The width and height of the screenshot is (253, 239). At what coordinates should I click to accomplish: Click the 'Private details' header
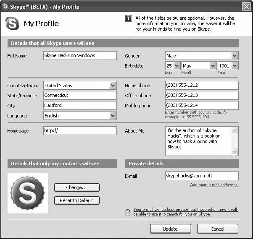pyautogui.click(x=182, y=164)
